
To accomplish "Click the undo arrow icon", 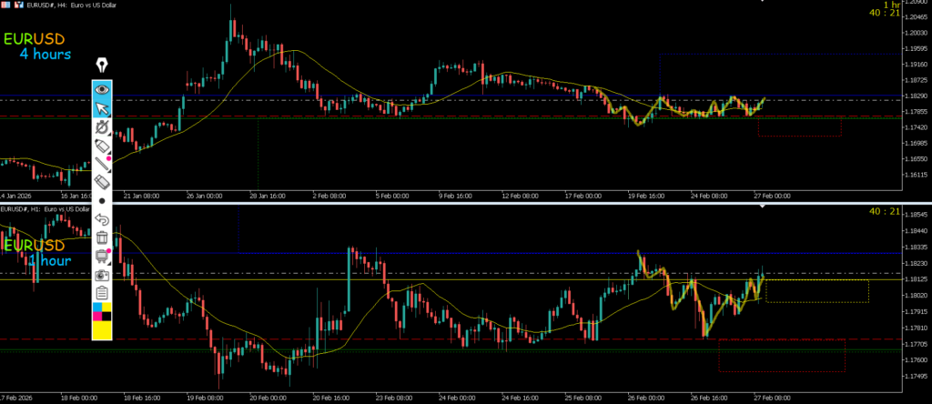I will pyautogui.click(x=102, y=219).
